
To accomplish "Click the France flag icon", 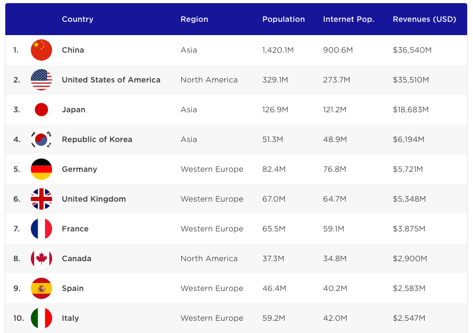I will pos(41,229).
